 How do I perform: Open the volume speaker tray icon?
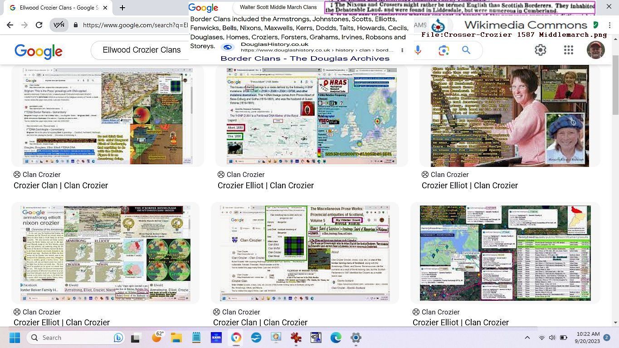click(x=552, y=338)
